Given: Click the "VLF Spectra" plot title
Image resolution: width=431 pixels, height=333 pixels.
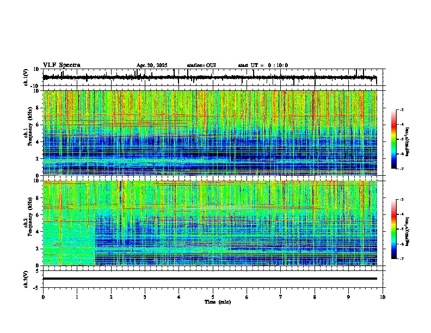Looking at the screenshot, I should click(x=61, y=65).
